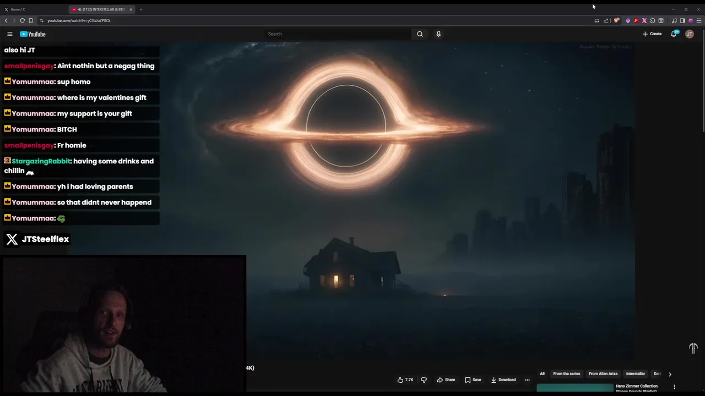The height and width of the screenshot is (396, 705).
Task: Select the 'From the series' chip
Action: pos(566,373)
